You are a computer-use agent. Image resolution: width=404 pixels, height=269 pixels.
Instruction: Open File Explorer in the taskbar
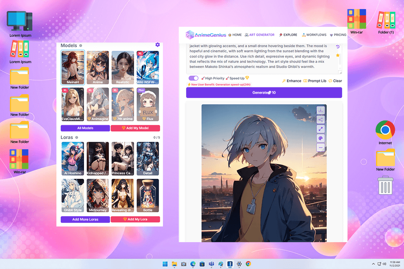tap(174, 264)
